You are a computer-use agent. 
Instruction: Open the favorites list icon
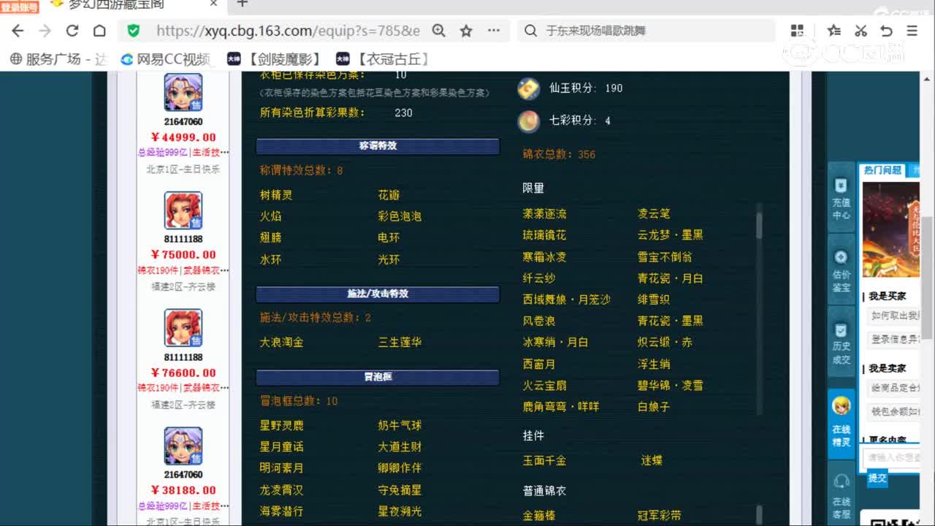click(833, 31)
